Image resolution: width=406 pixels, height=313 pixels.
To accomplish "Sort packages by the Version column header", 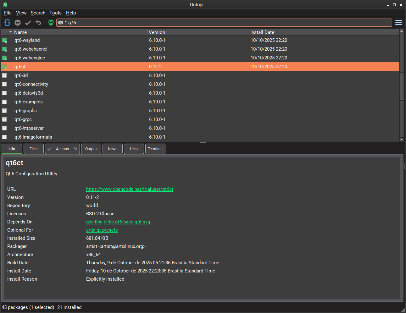I will (198, 32).
